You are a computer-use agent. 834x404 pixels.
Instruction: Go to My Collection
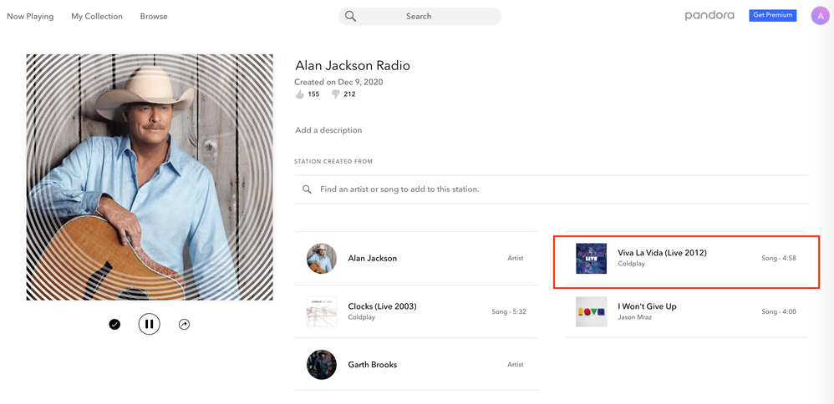tap(97, 16)
